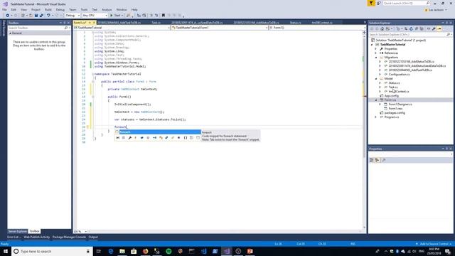Click the navigate backward button in the toolbar
Screen dimensions: 455x256
click(7, 16)
